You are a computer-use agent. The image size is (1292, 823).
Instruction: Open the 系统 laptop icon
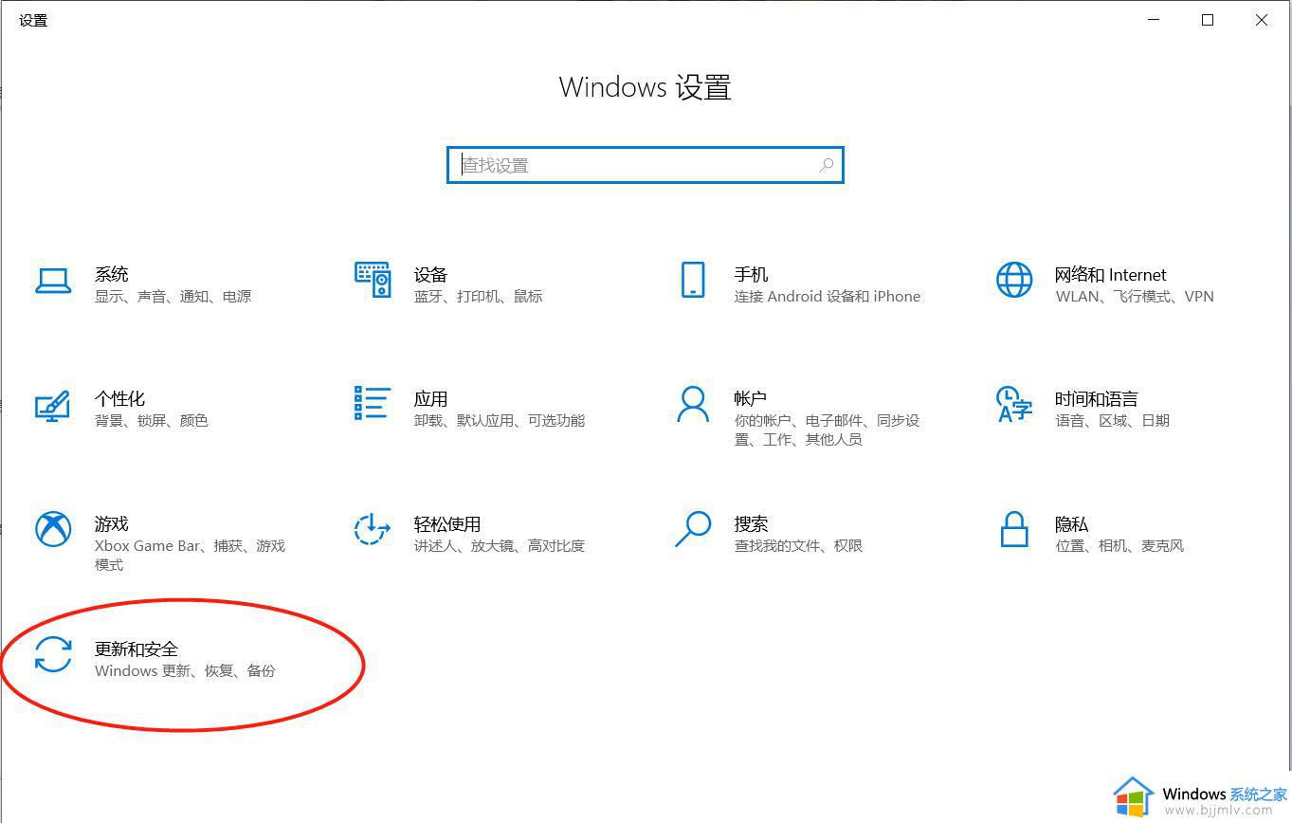point(53,281)
